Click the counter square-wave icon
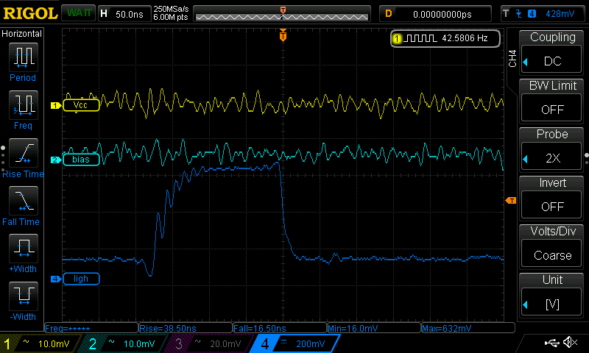The image size is (589, 353). point(421,38)
